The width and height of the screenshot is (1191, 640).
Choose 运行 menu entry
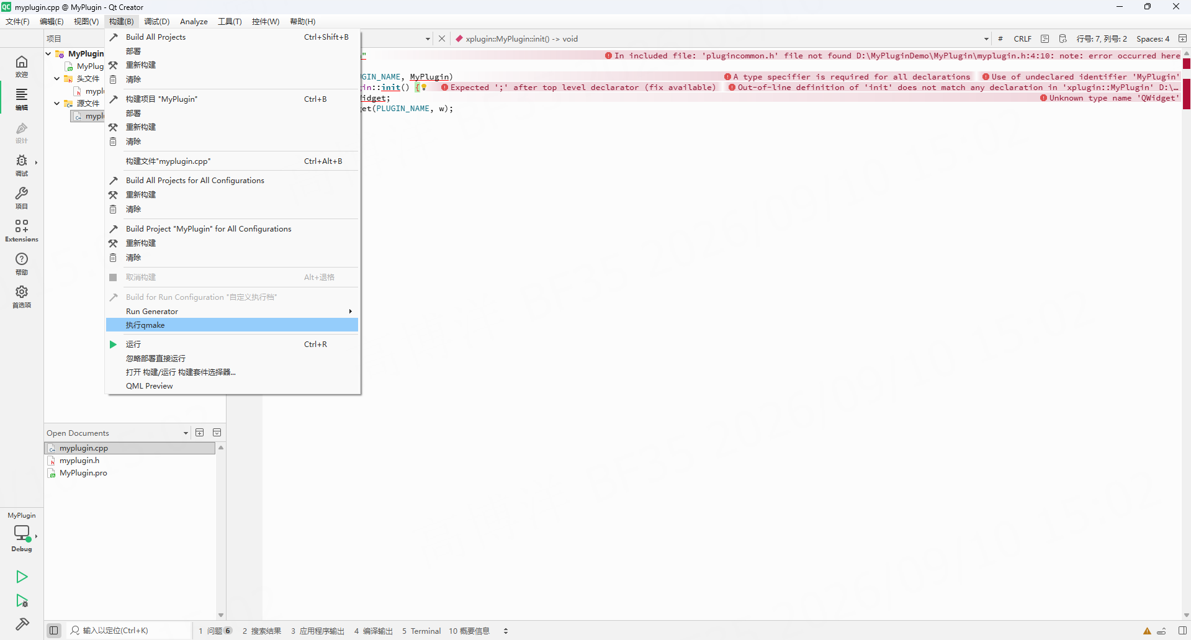click(x=232, y=345)
